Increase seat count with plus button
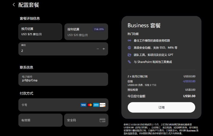Image resolution: width=213 pixels, height=136 pixels. pos(104,49)
